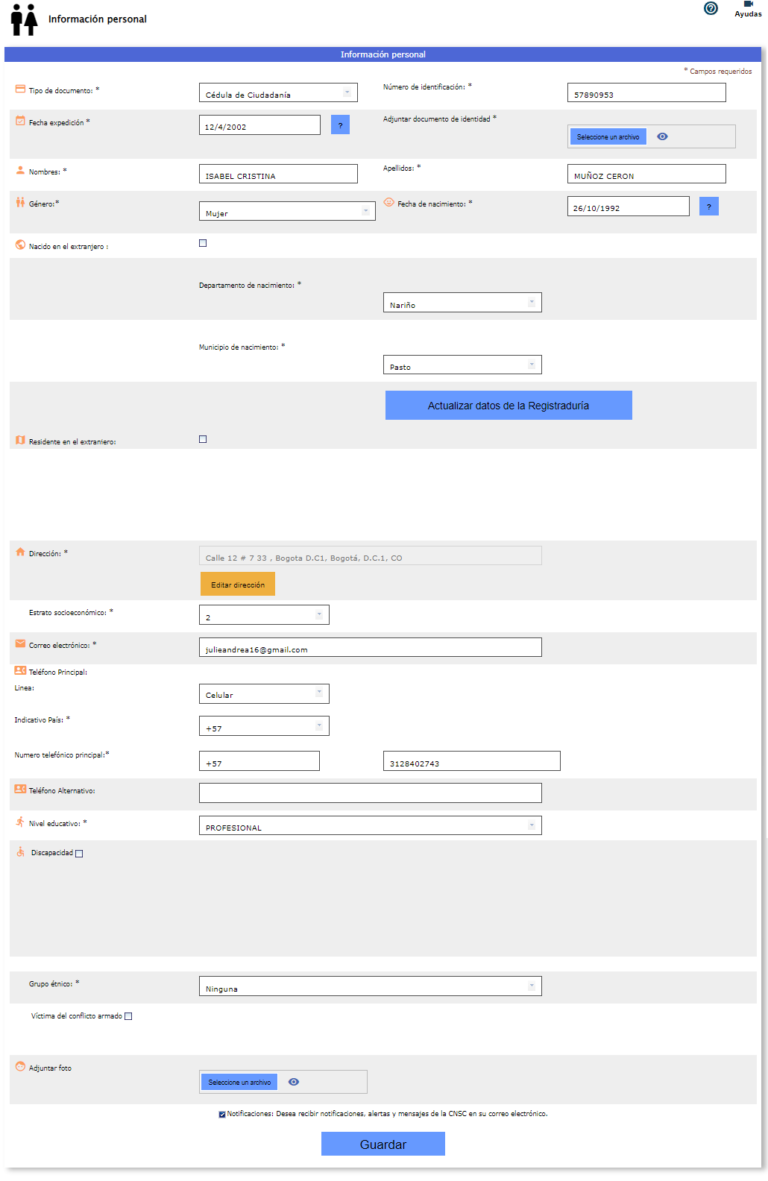Open the help circle icon at top
The height and width of the screenshot is (1181, 768).
711,8
